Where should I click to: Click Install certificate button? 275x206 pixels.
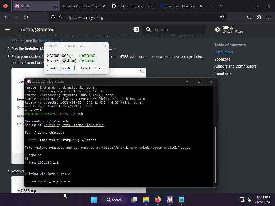tap(61, 68)
